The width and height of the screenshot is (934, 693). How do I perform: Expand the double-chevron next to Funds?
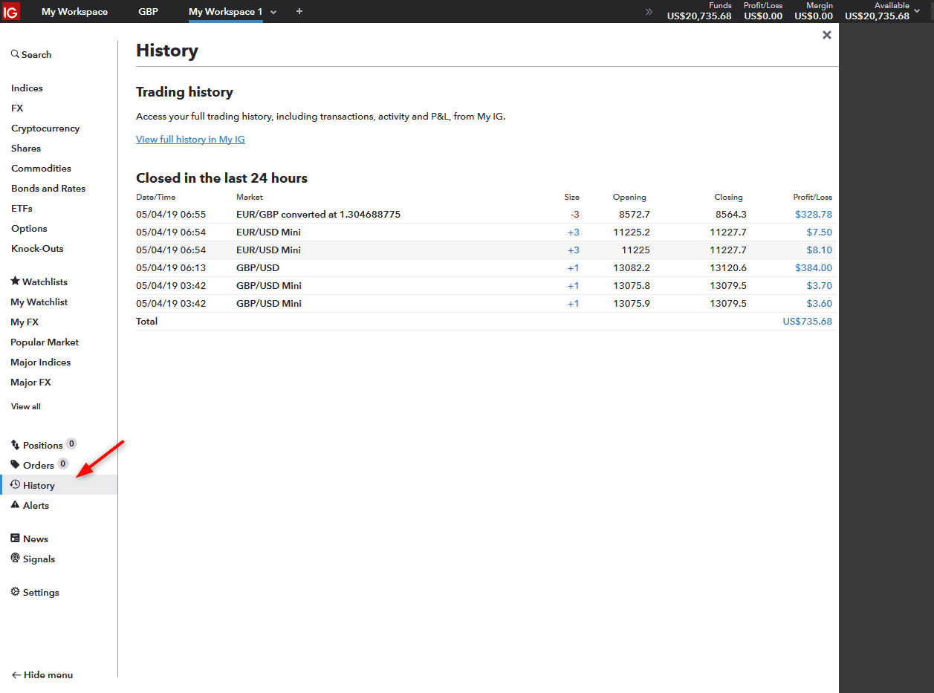[x=649, y=12]
